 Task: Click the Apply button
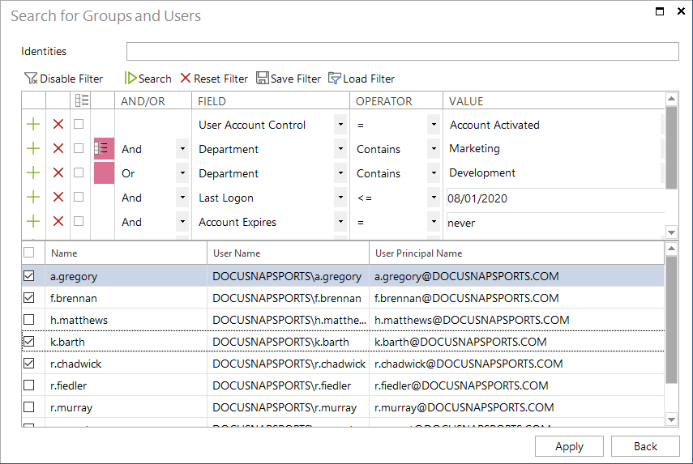[x=569, y=446]
